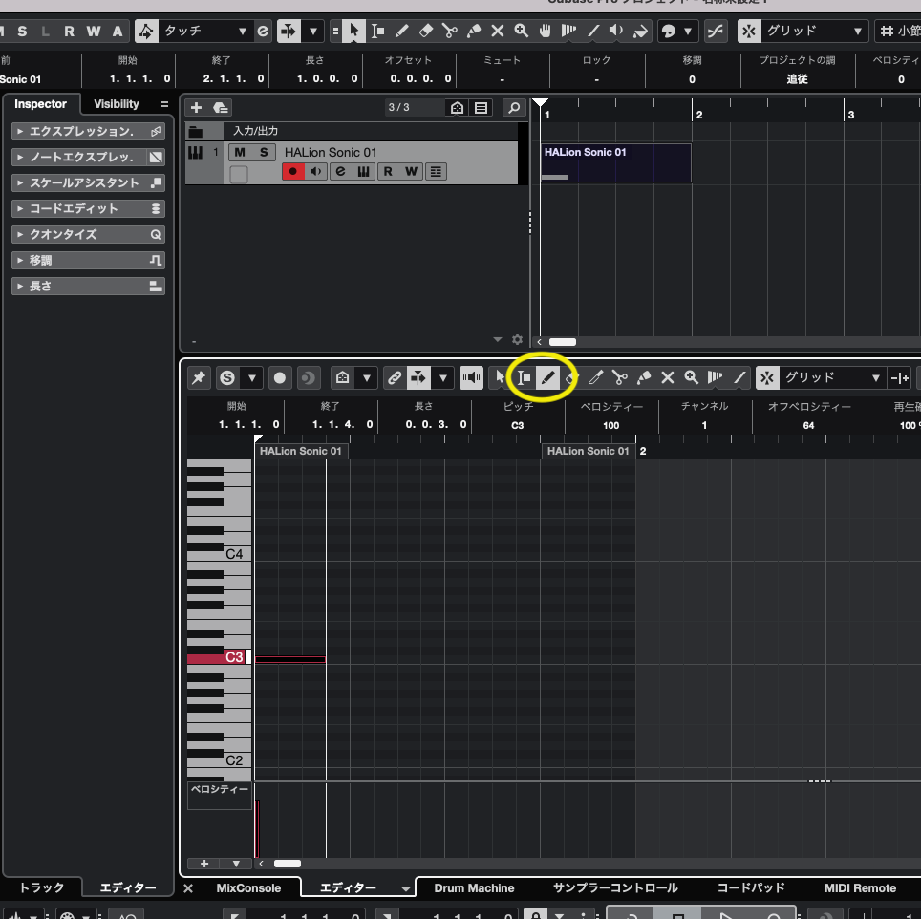Select the Mute X tool in project toolbar
921x919 pixels.
[x=498, y=31]
